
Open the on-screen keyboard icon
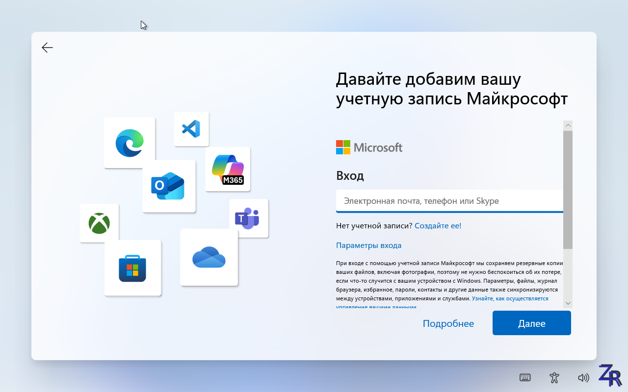pos(525,377)
